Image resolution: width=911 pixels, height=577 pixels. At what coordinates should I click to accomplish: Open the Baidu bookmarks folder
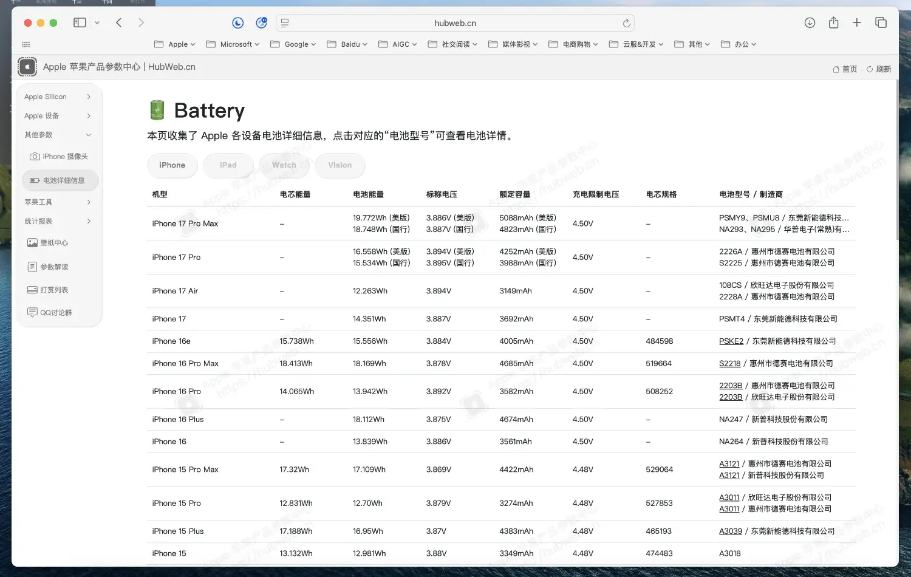[347, 44]
